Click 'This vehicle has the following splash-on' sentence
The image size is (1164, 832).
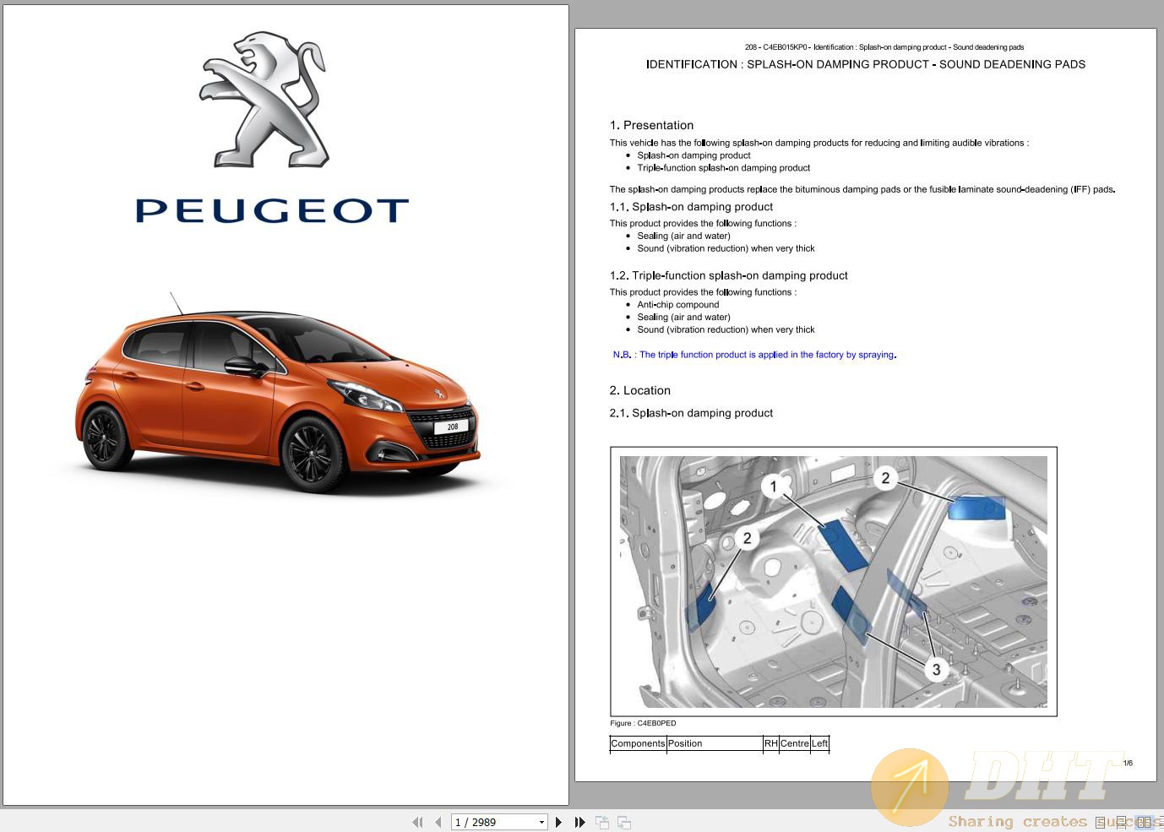tap(819, 143)
